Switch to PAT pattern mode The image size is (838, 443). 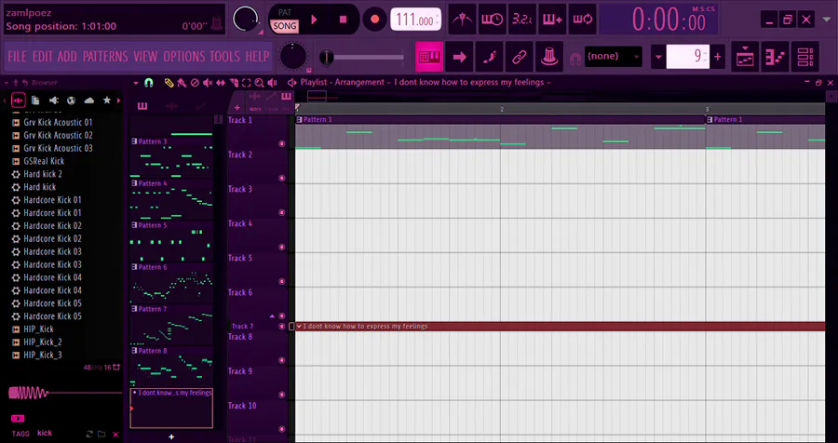pos(285,12)
